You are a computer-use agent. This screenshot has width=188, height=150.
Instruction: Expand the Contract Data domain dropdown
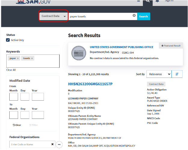pos(54,16)
